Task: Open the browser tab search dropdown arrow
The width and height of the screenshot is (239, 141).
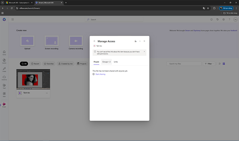Action: point(3,3)
